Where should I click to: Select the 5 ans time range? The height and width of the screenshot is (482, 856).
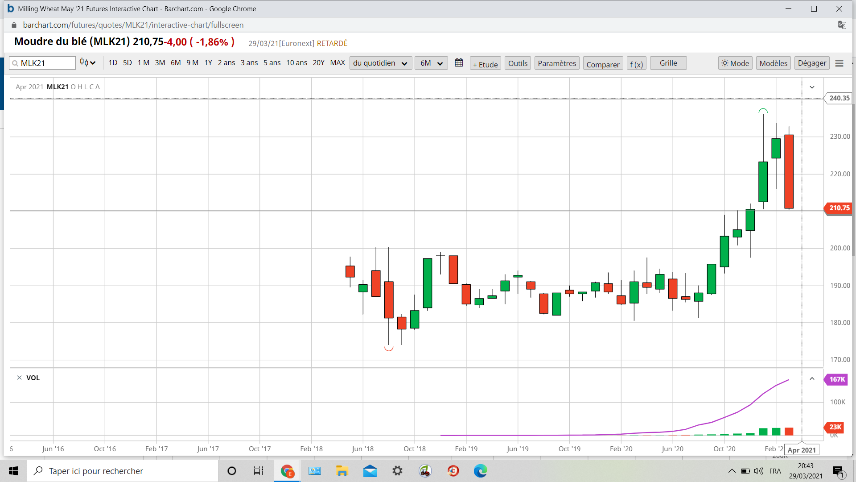click(272, 62)
